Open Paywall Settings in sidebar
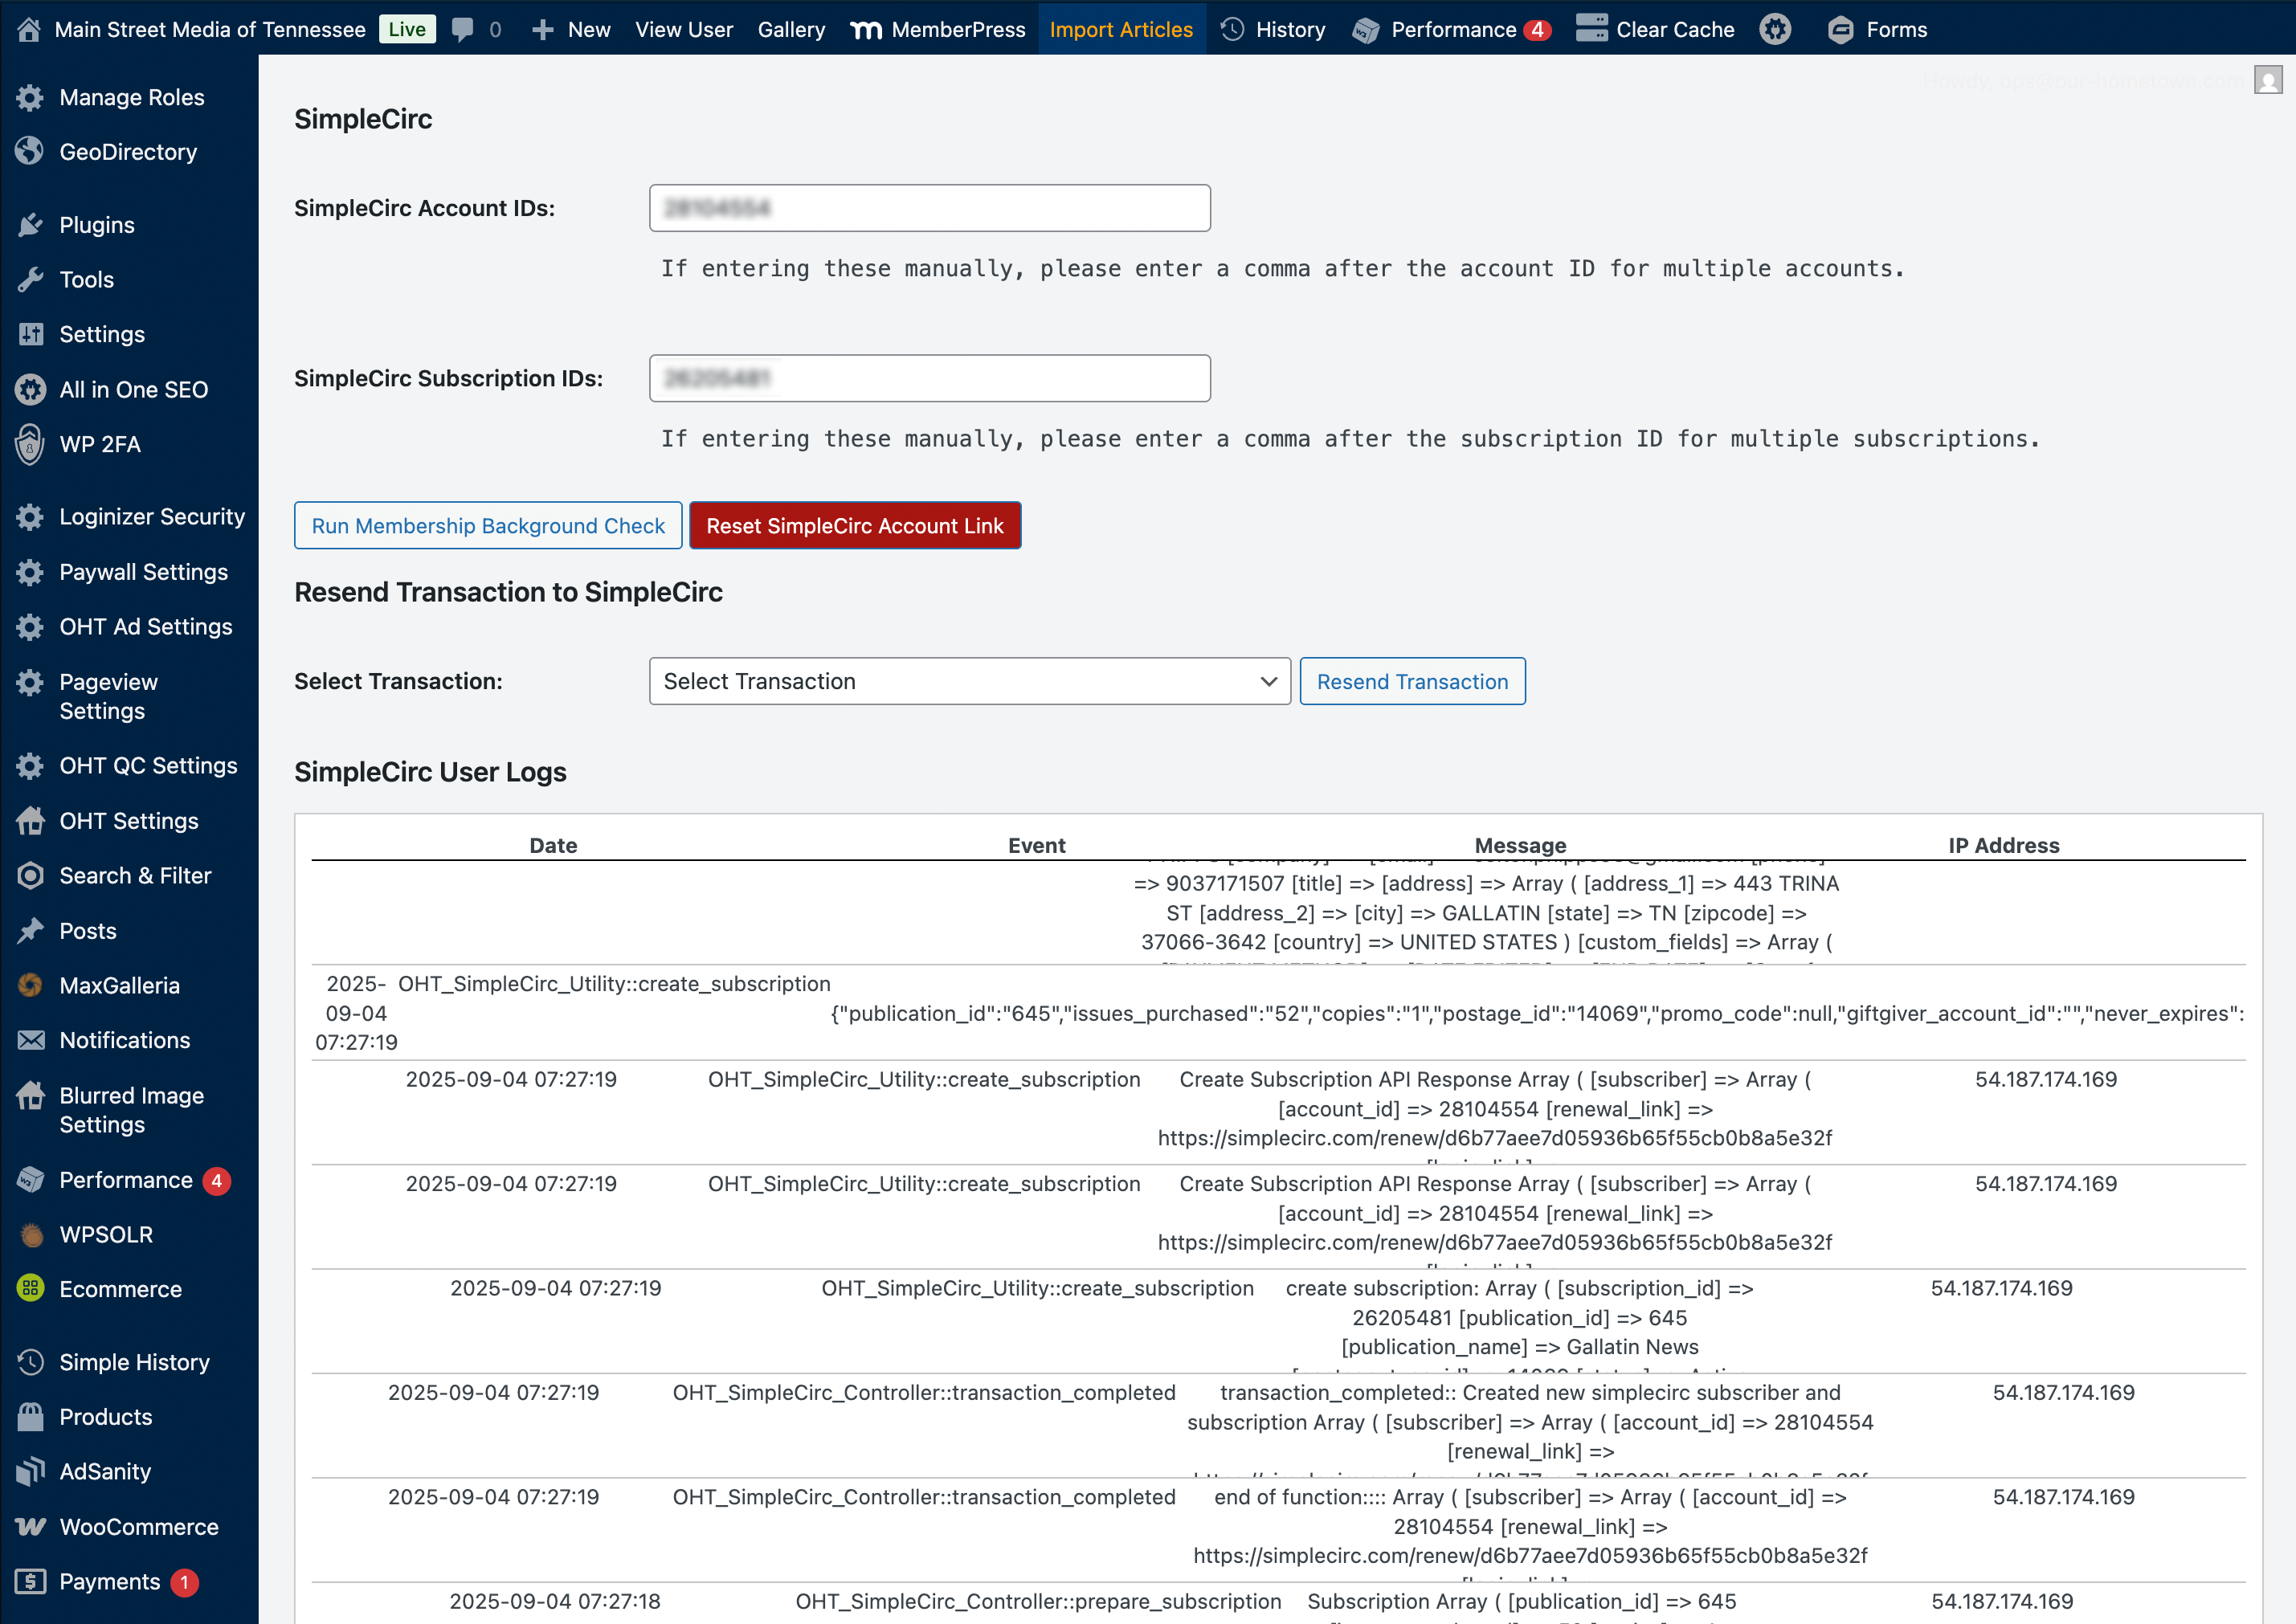The height and width of the screenshot is (1624, 2296). click(143, 571)
